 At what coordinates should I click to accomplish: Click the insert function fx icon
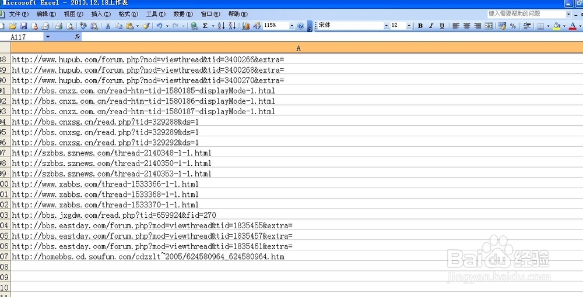(77, 37)
